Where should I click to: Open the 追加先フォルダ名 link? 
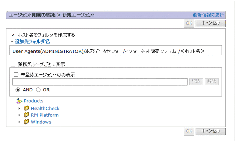point(32,42)
